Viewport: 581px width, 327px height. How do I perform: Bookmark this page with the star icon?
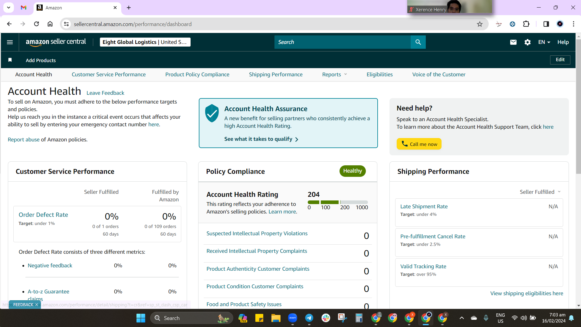tap(480, 24)
